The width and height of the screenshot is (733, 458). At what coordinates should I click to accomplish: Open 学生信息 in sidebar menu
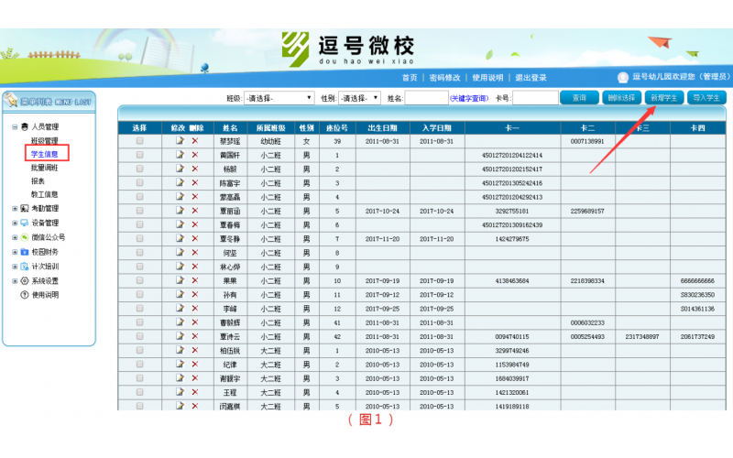click(44, 154)
